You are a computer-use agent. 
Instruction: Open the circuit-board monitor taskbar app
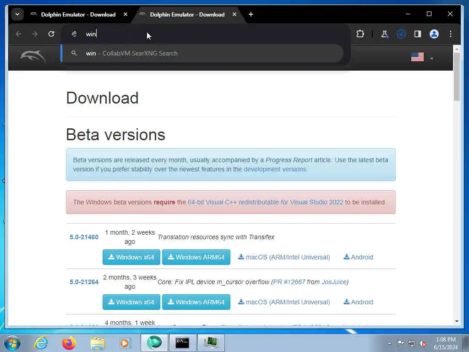pos(211,343)
